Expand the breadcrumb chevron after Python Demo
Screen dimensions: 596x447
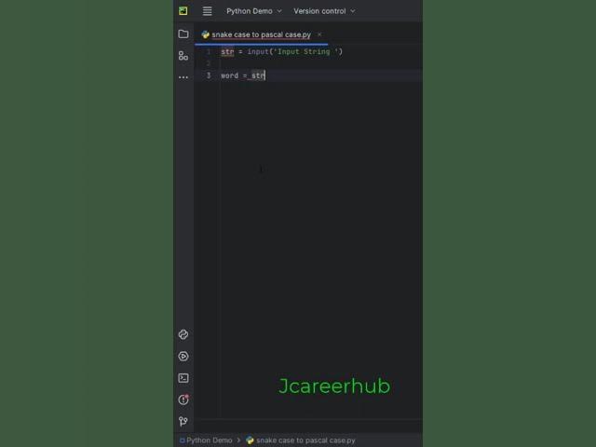[x=238, y=440]
